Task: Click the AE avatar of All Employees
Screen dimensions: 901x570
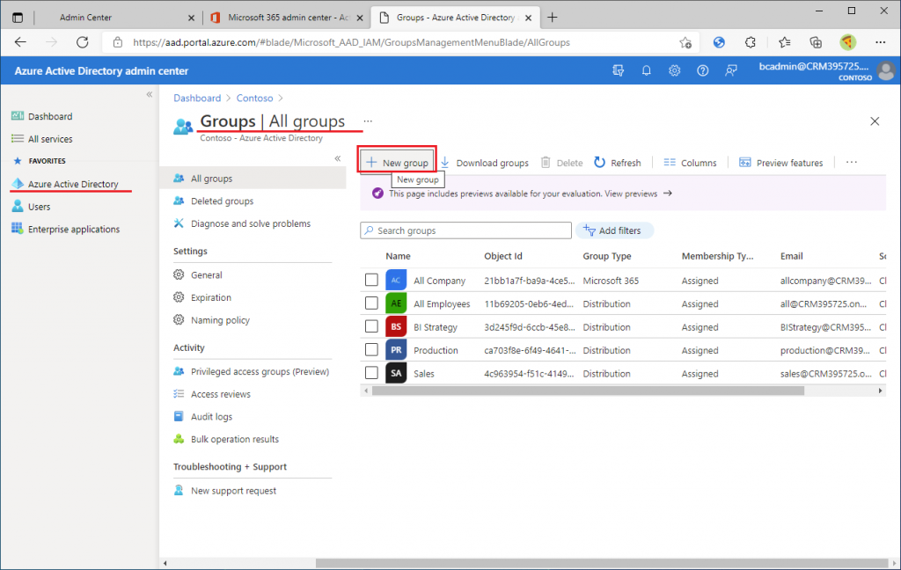Action: 396,303
